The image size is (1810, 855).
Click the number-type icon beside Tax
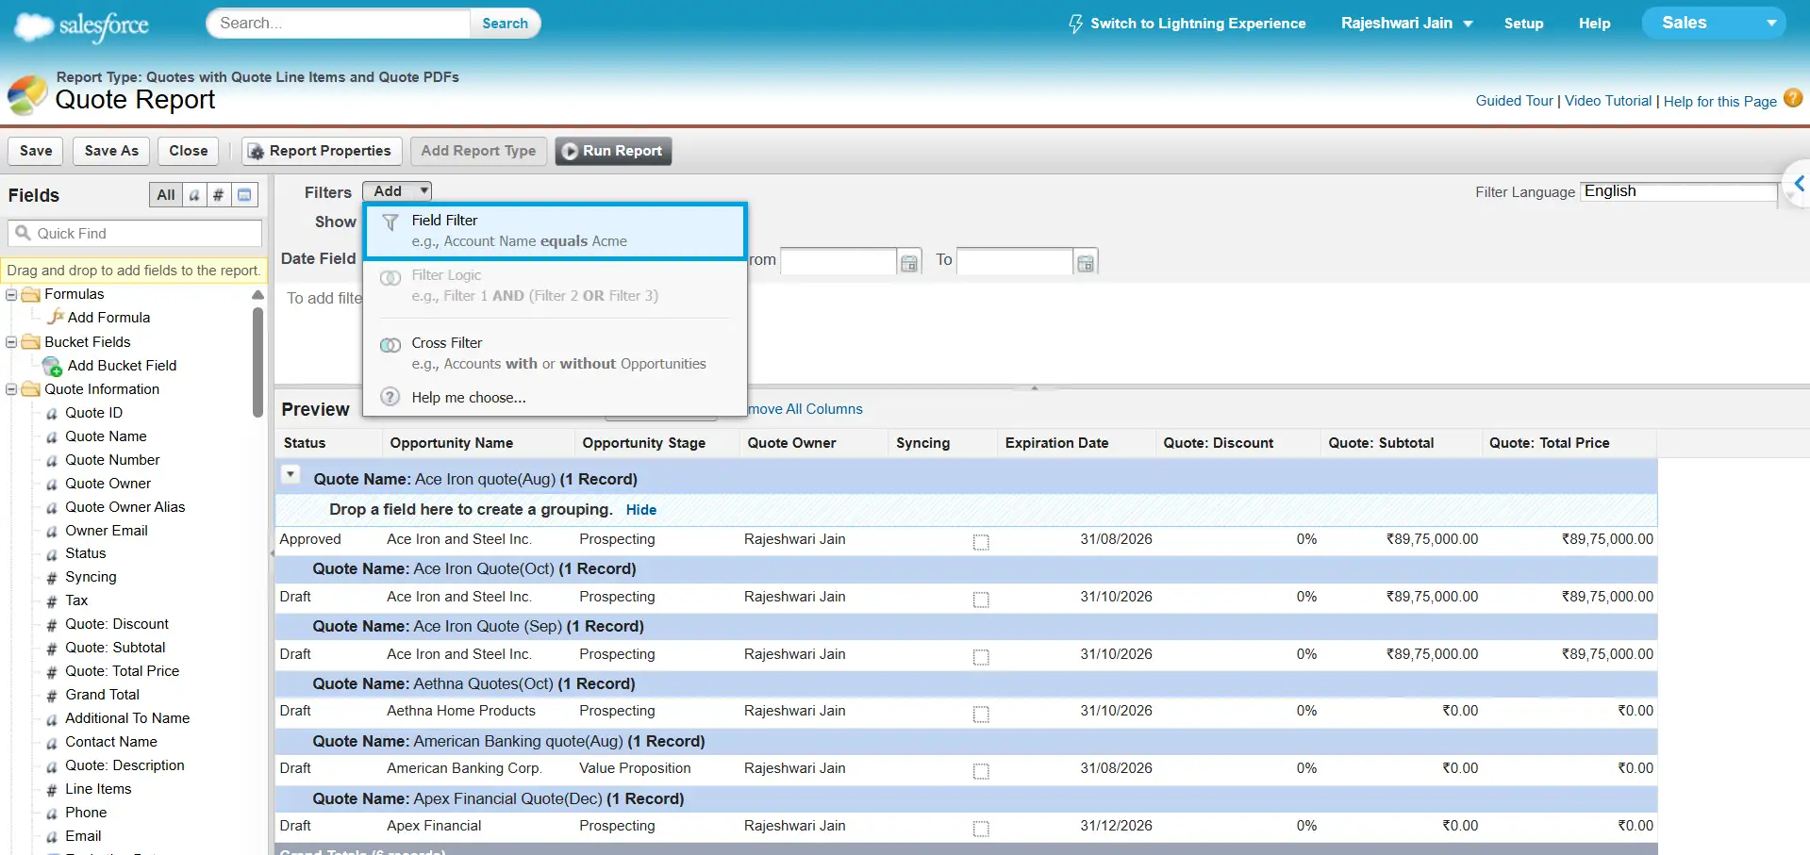(x=52, y=601)
